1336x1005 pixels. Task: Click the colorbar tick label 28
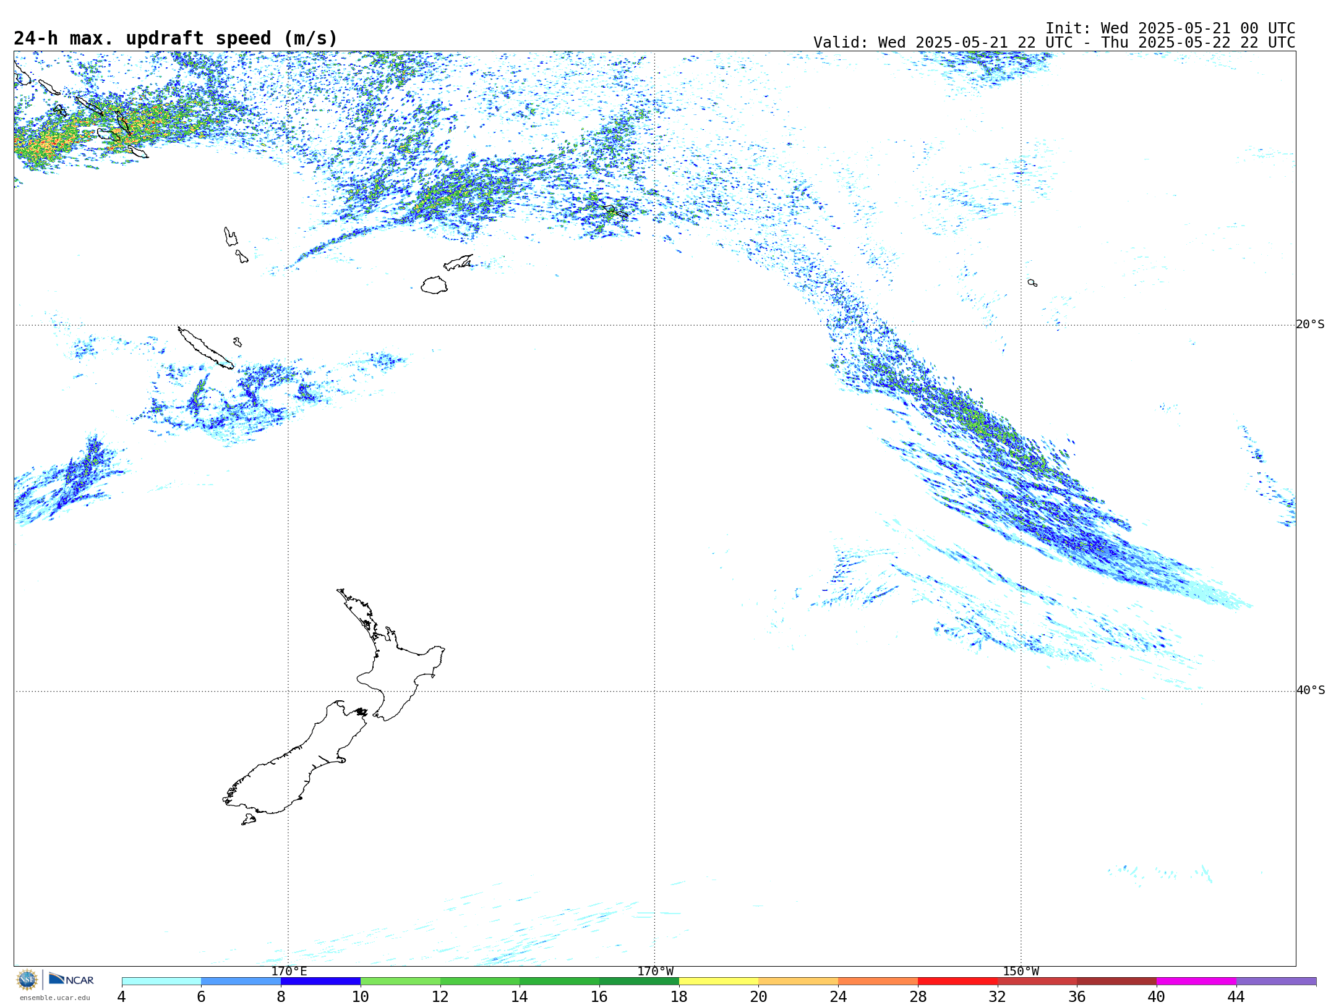click(x=918, y=996)
